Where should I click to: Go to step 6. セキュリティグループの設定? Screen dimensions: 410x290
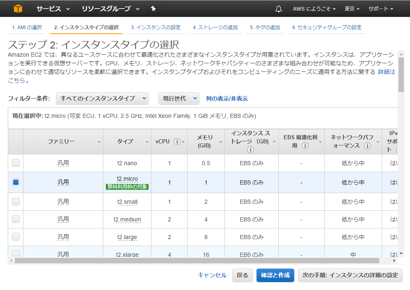coord(327,28)
